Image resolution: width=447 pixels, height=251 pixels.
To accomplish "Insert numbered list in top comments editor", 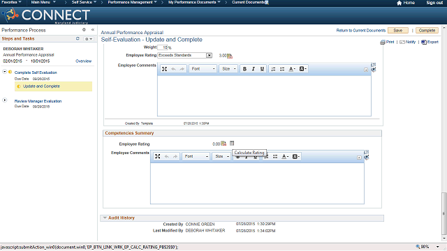I will tap(273, 69).
